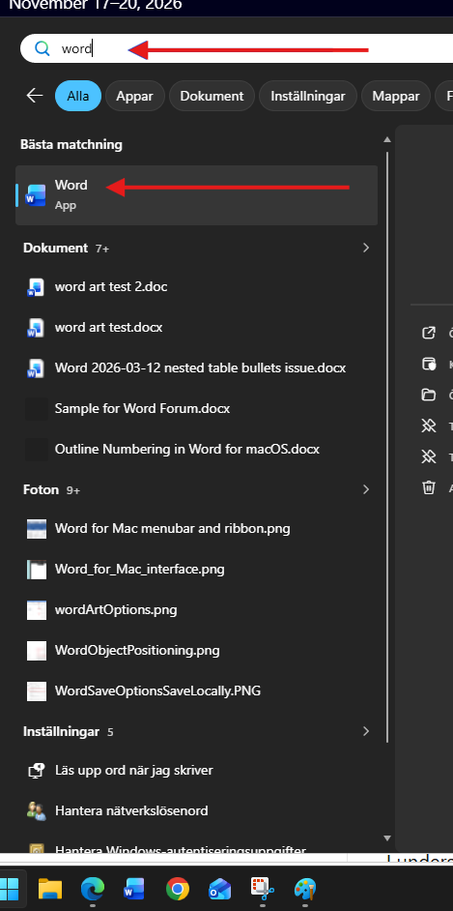Expand the Foton results section
Image resolution: width=453 pixels, height=911 pixels.
pyautogui.click(x=366, y=489)
